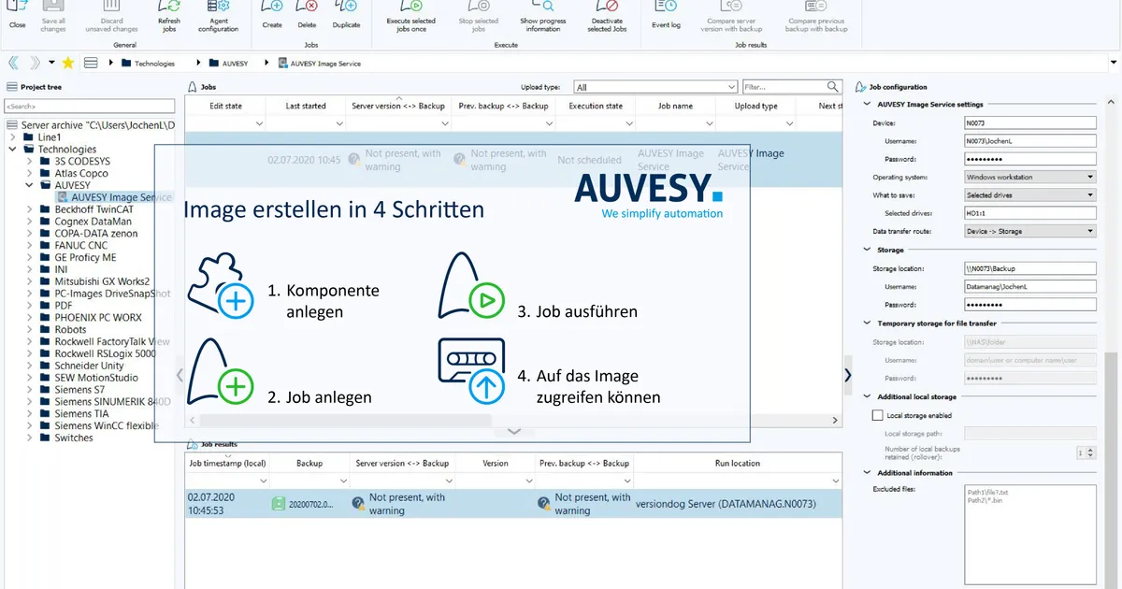Click the Device input field
Viewport: 1122px width, 589px height.
pos(1029,122)
